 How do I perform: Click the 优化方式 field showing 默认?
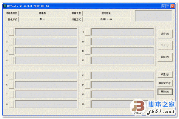tap(43, 19)
